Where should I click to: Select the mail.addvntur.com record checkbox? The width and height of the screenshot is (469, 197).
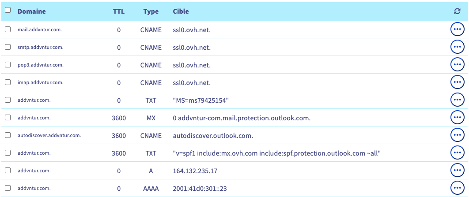(8, 29)
